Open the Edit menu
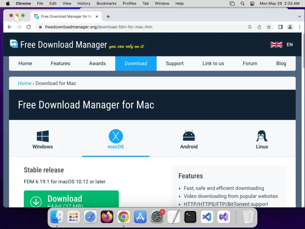The image size is (305, 229). coord(53,4)
